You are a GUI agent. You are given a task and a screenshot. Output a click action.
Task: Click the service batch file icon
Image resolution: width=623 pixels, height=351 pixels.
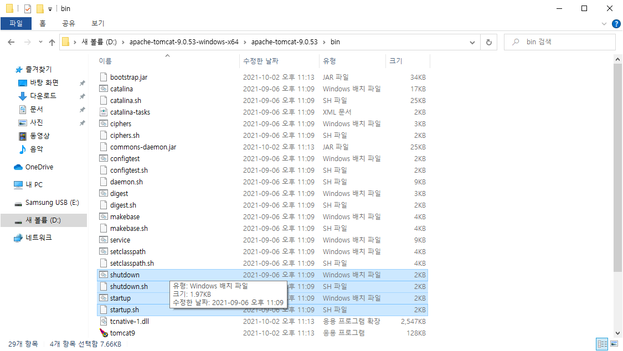point(104,240)
